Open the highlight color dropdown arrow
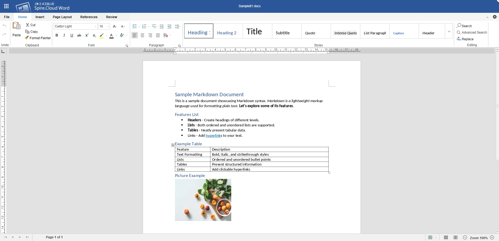Screen dimensions: 499x241 click(x=106, y=35)
